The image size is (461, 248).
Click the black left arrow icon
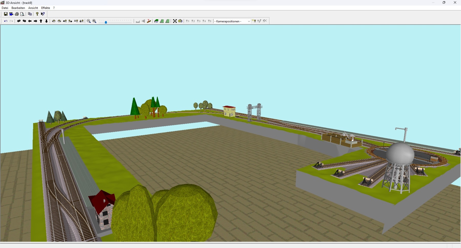tap(30, 21)
